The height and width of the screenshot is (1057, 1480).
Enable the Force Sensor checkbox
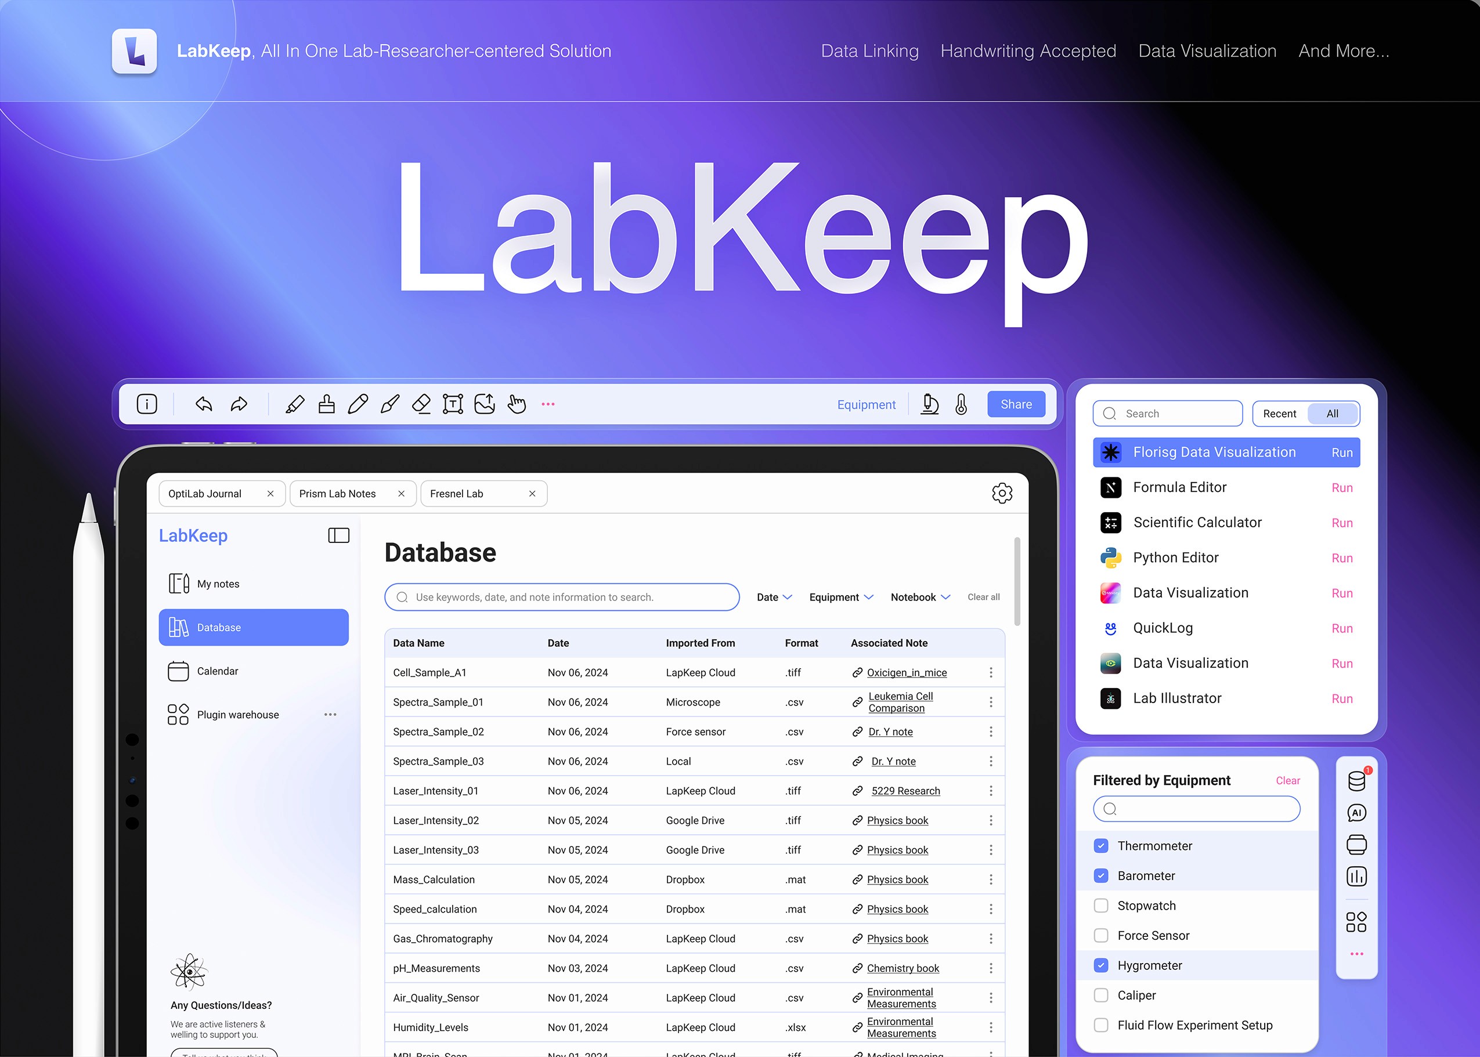pos(1101,935)
